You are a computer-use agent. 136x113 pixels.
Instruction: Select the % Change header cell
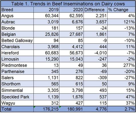click(121, 10)
